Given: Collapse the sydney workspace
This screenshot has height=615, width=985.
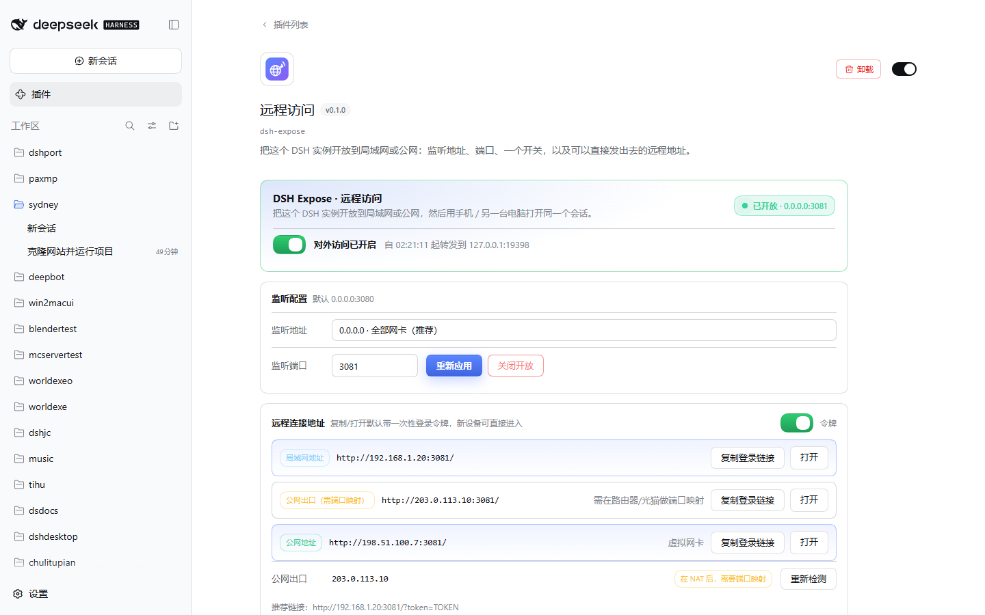Looking at the screenshot, I should (x=96, y=204).
